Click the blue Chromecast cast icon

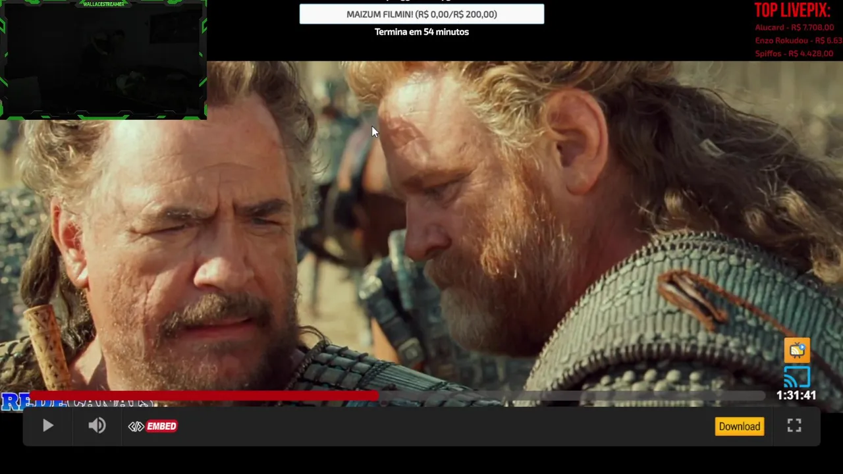(797, 377)
